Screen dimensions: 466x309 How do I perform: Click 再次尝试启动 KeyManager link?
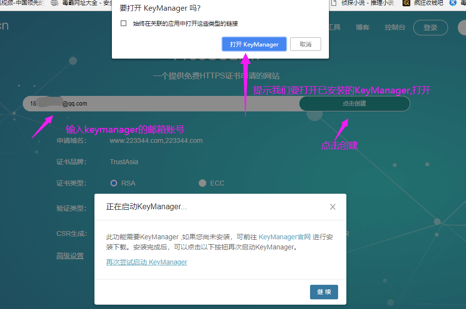pyautogui.click(x=146, y=262)
